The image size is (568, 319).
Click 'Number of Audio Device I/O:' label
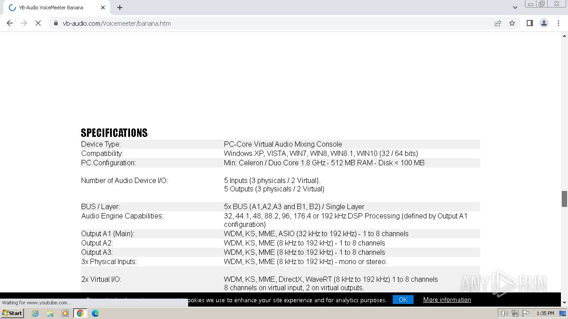click(124, 180)
